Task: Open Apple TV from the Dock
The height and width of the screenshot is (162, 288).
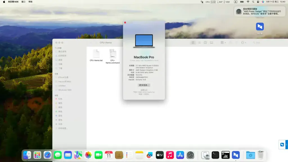Action: [x=160, y=155]
